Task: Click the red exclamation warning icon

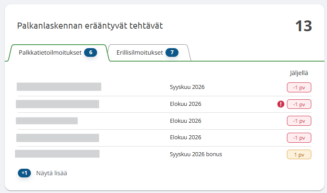Action: (281, 104)
